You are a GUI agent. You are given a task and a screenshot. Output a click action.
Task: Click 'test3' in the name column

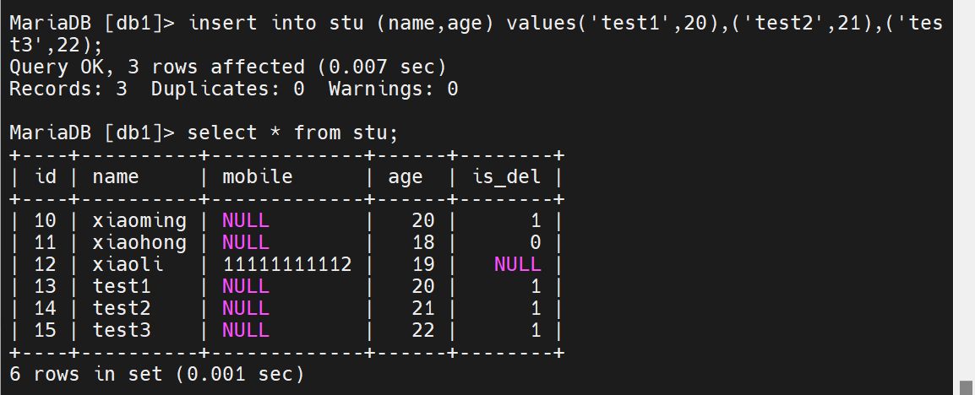pyautogui.click(x=122, y=330)
